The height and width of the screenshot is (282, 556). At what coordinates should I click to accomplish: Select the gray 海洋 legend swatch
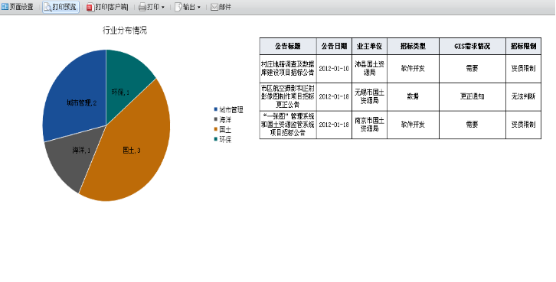216,119
